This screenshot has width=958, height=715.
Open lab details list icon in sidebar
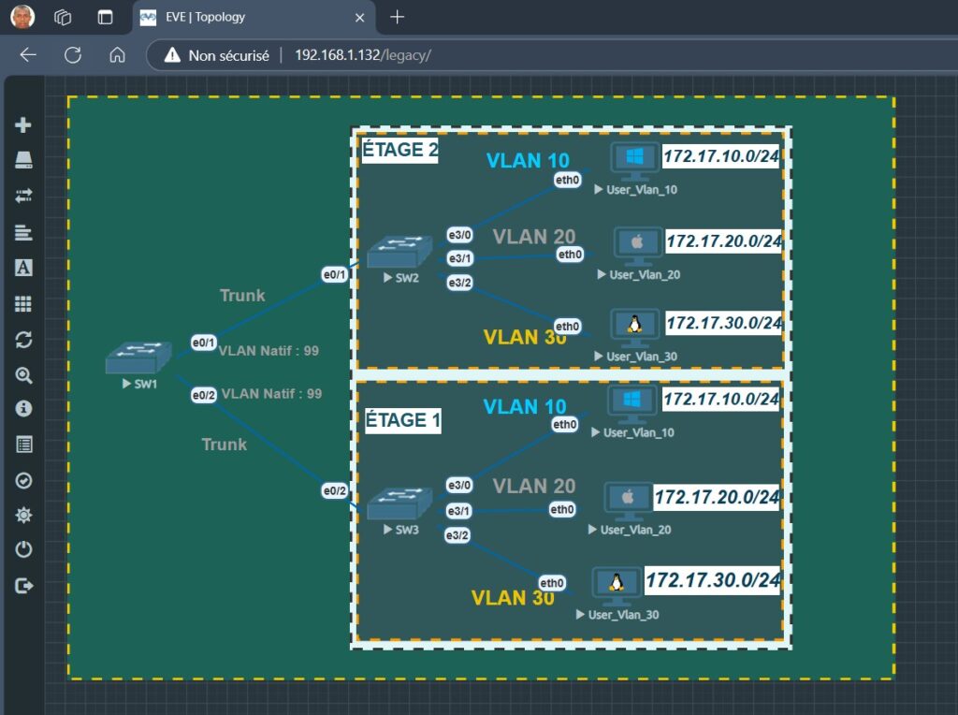click(x=23, y=445)
